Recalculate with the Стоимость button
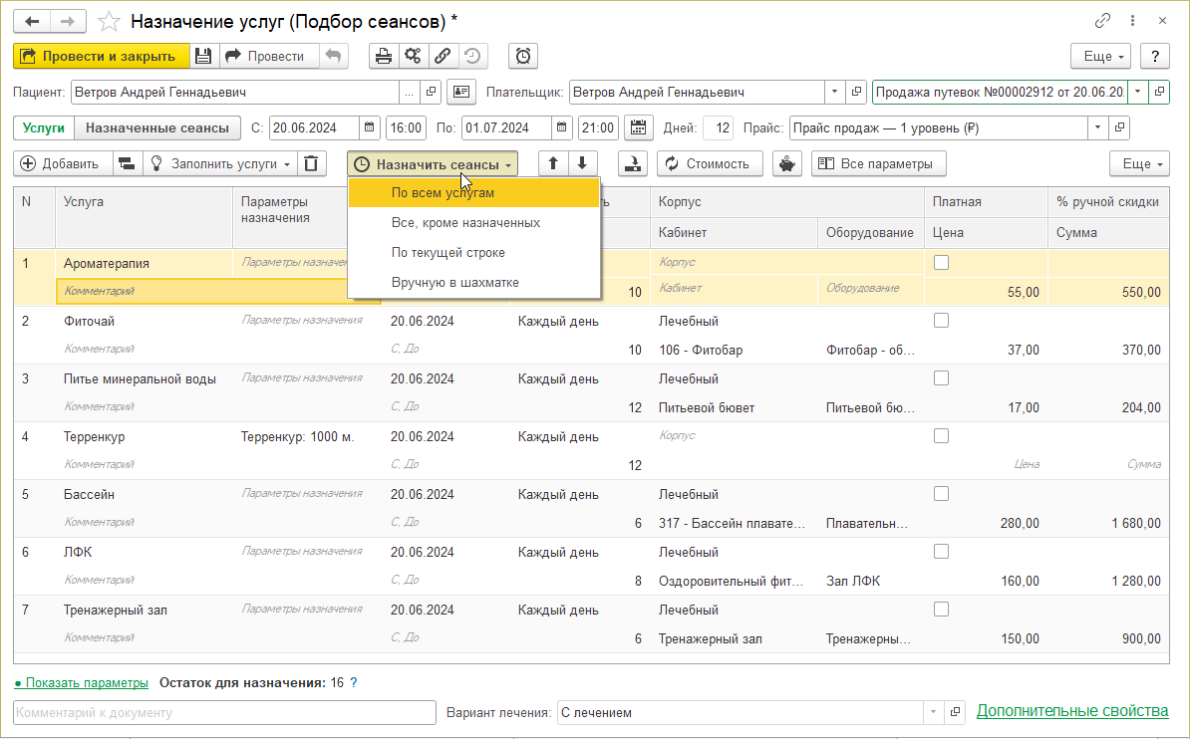1190x739 pixels. coord(710,163)
